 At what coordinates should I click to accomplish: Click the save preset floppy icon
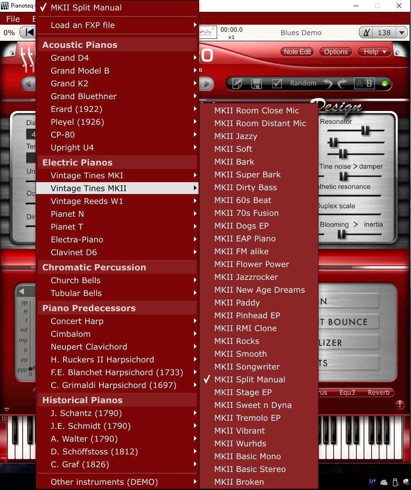(x=256, y=83)
